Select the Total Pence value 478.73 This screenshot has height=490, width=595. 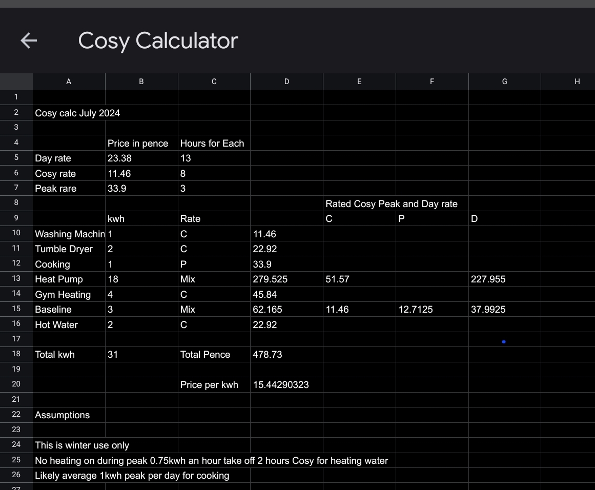(286, 355)
